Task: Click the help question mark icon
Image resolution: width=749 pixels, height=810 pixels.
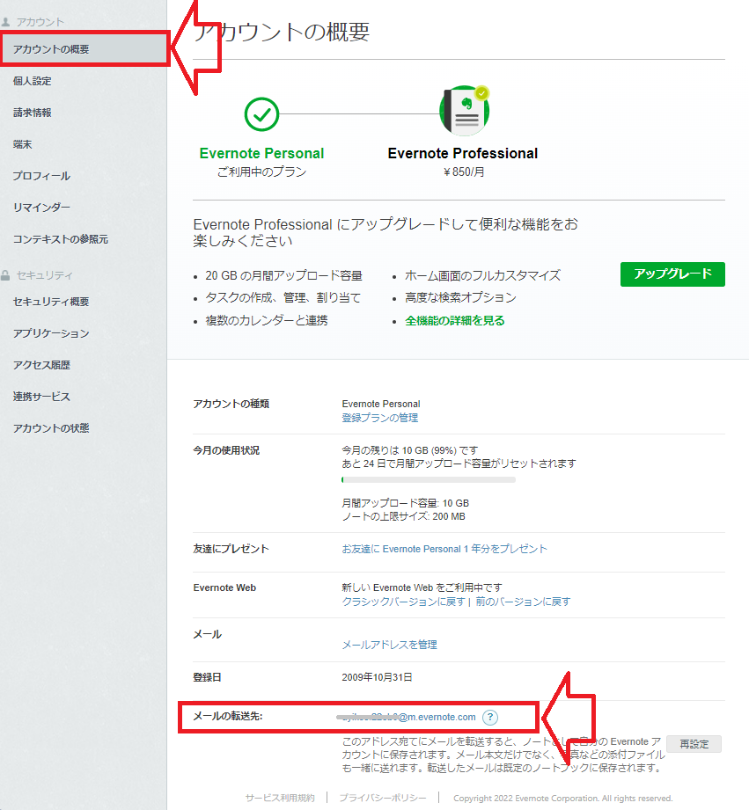Action: coord(490,717)
